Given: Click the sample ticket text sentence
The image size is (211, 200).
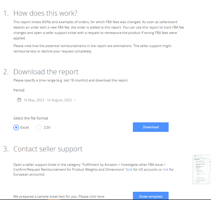Looking at the screenshot, I should point(59,196).
